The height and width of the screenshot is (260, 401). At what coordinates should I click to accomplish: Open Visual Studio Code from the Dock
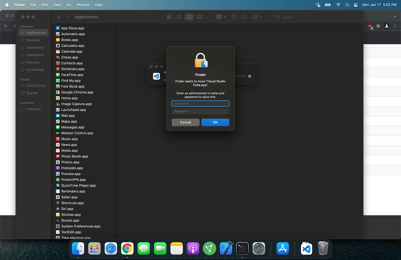click(x=306, y=248)
